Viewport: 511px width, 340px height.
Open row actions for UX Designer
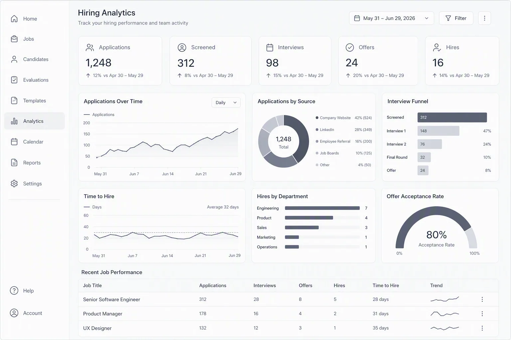(482, 328)
